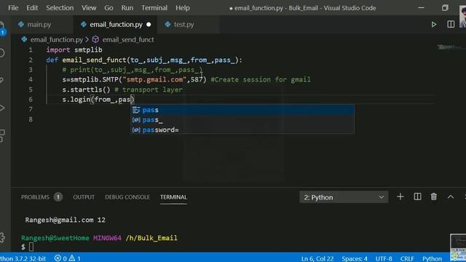Click line number 8 in the gutter
The height and width of the screenshot is (262, 466).
(x=31, y=119)
